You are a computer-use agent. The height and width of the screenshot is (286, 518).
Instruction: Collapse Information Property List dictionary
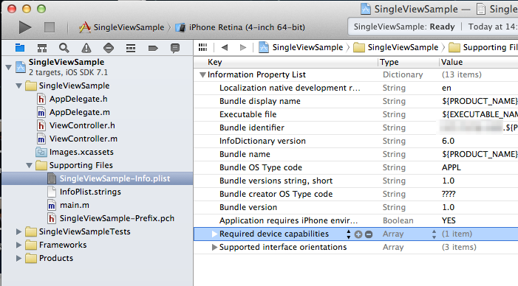click(x=202, y=74)
